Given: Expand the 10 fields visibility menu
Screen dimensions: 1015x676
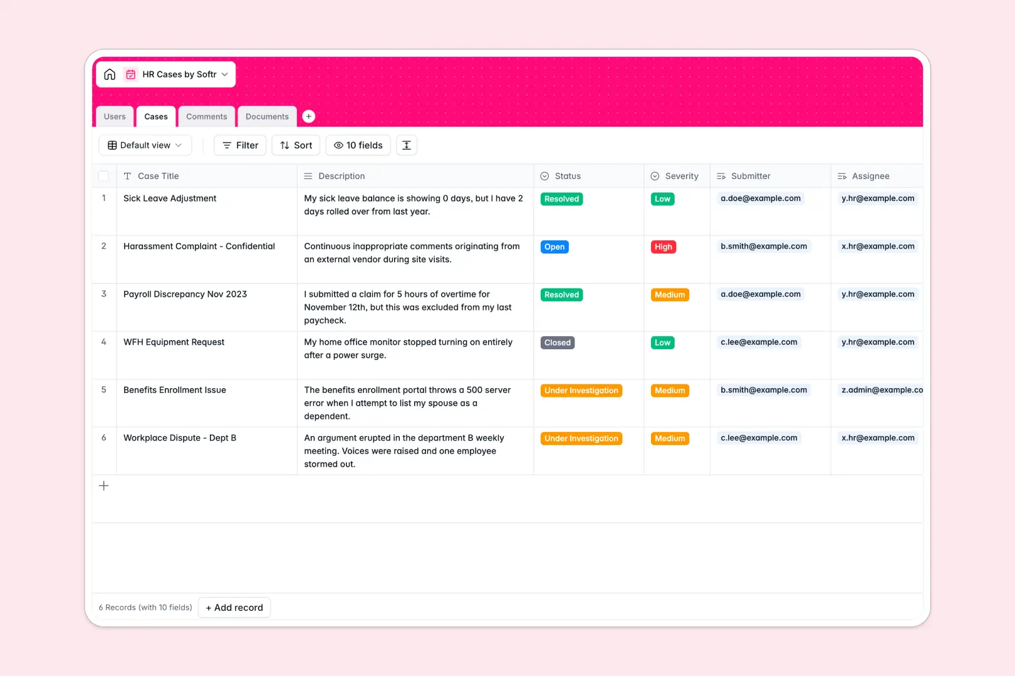Looking at the screenshot, I should point(358,145).
